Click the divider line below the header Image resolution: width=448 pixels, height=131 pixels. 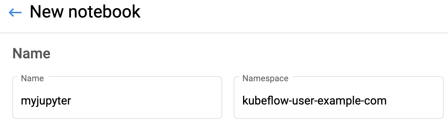pyautogui.click(x=224, y=33)
